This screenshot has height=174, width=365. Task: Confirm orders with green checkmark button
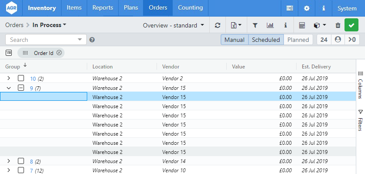pos(351,25)
